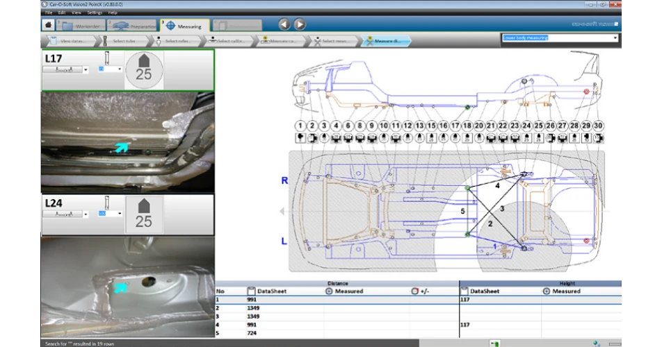Click the L24 underbody photo
The width and height of the screenshot is (662, 347).
tap(127, 287)
